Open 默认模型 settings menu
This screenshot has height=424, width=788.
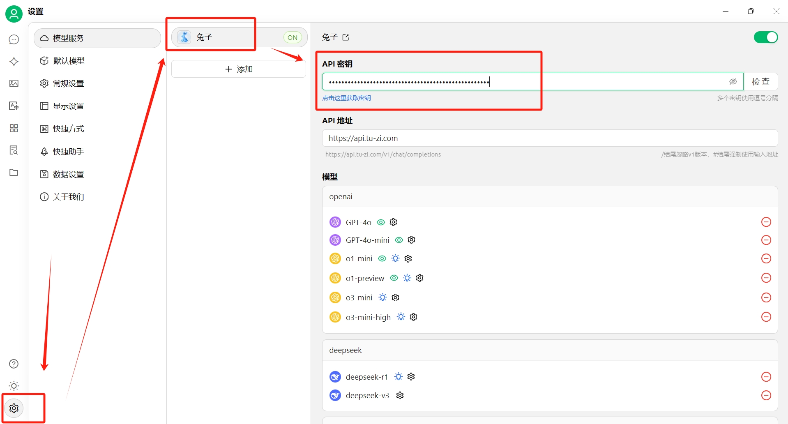click(x=69, y=61)
